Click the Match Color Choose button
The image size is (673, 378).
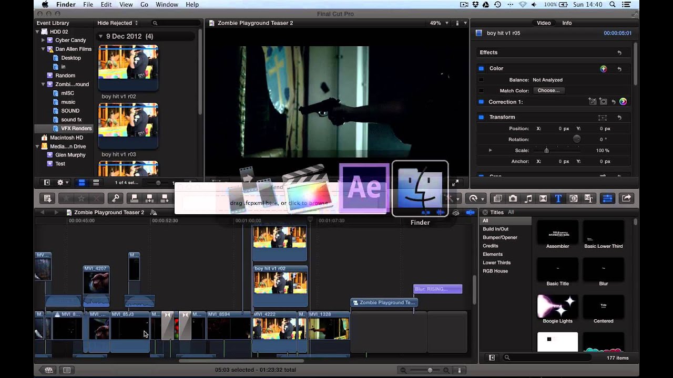(548, 91)
